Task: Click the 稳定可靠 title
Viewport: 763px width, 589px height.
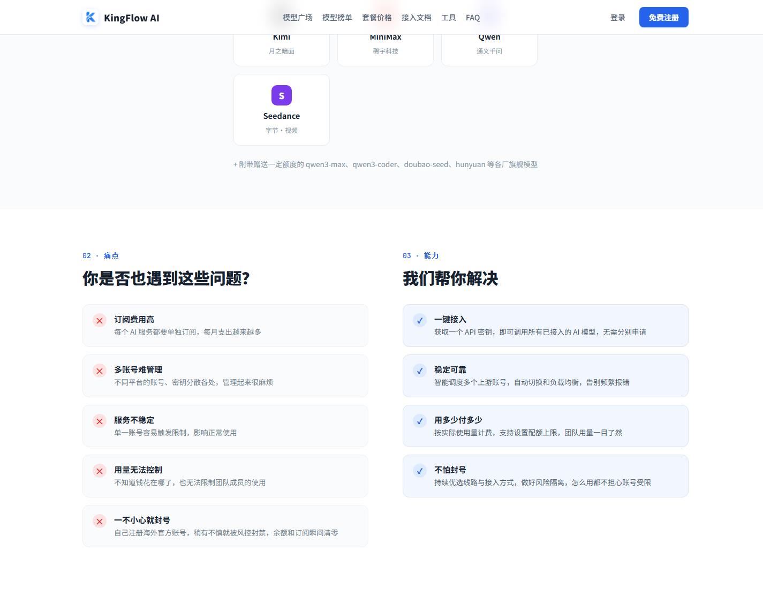Action: pos(450,370)
